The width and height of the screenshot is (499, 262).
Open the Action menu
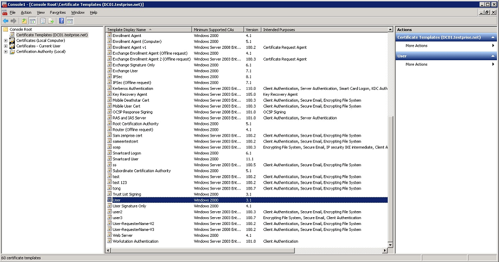tap(26, 12)
